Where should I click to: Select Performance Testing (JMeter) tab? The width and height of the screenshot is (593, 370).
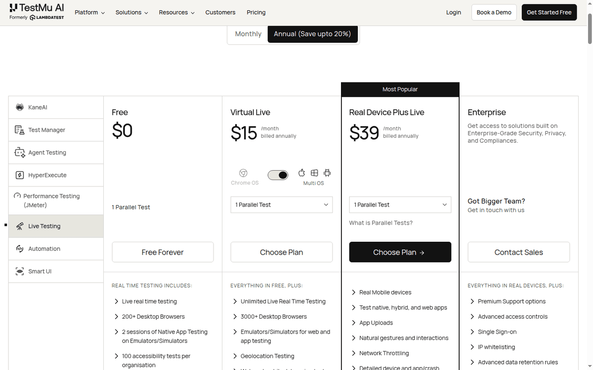pyautogui.click(x=56, y=200)
